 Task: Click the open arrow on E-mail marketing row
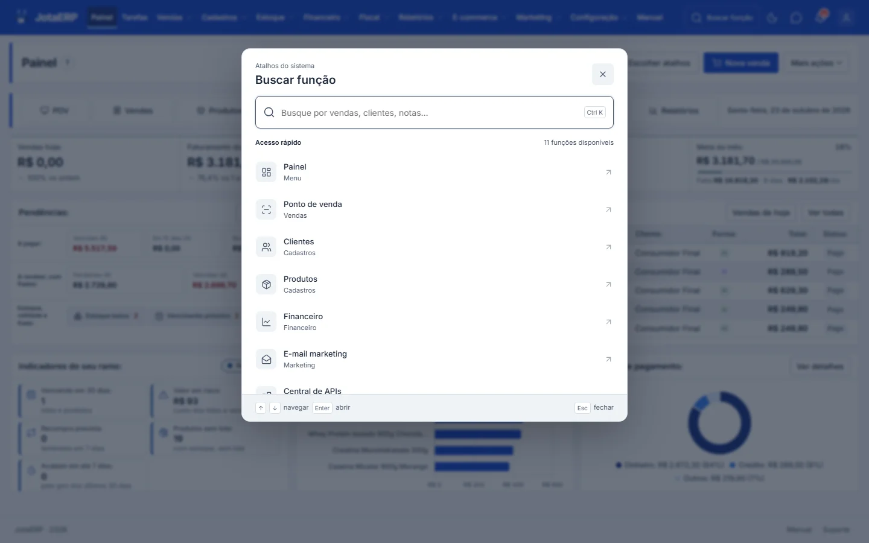point(608,359)
